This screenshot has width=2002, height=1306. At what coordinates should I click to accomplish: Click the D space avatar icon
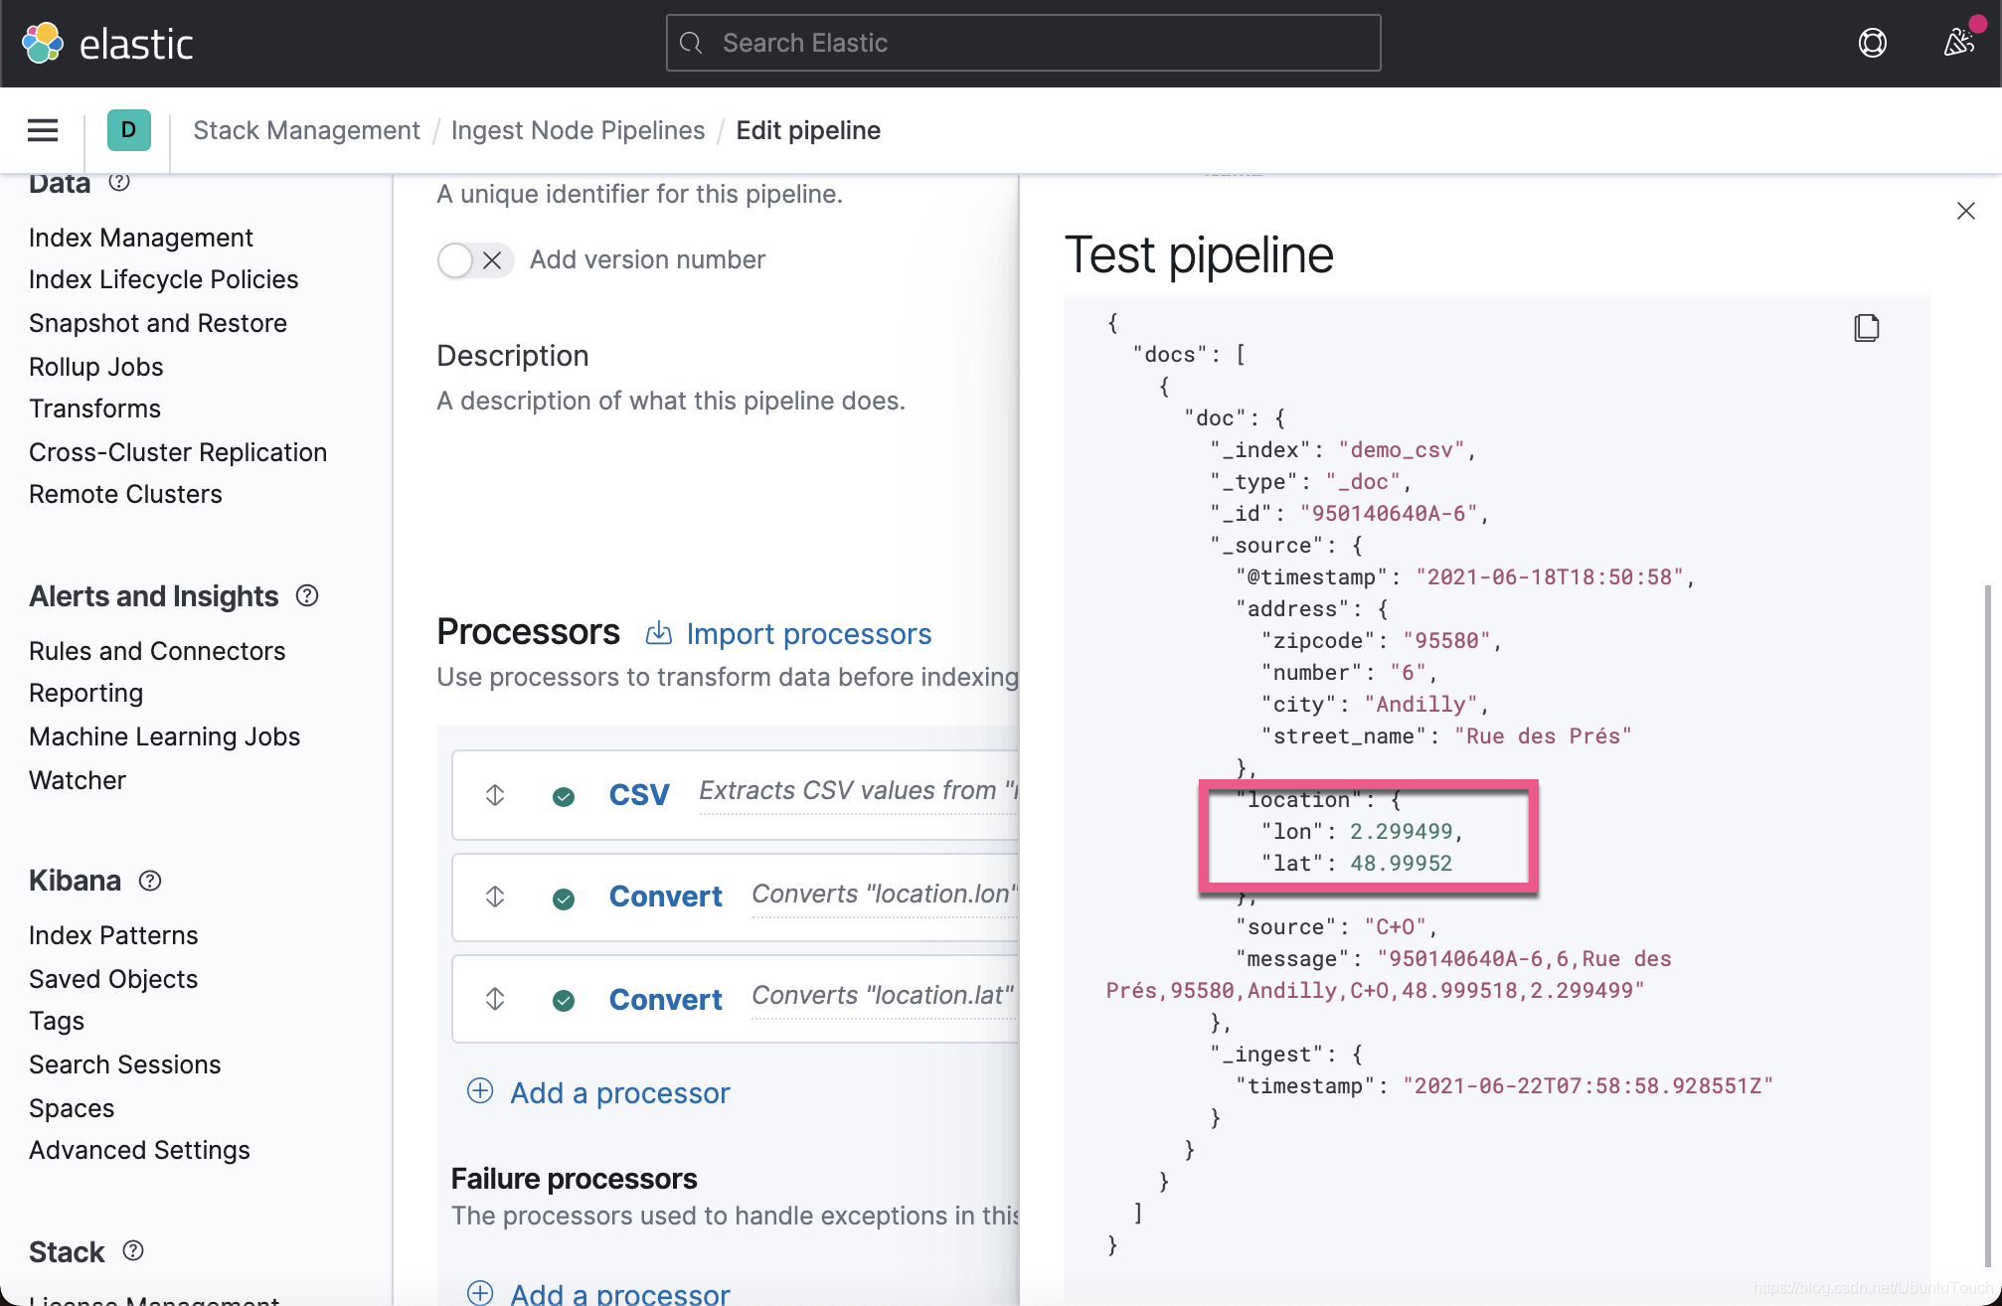point(127,130)
